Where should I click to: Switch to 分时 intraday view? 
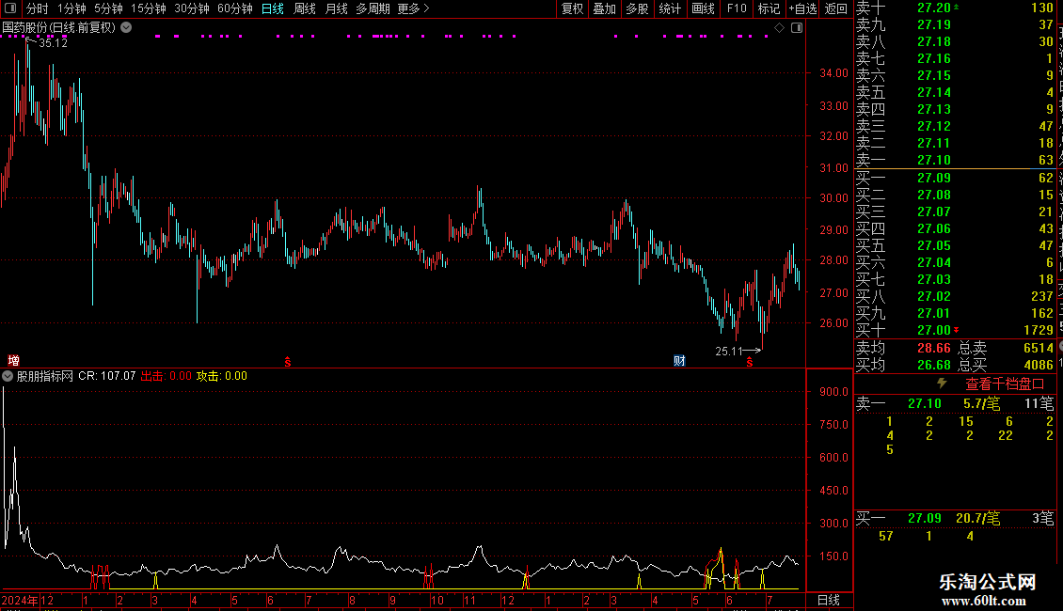[38, 8]
